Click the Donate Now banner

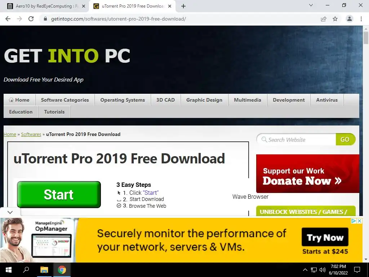point(308,173)
